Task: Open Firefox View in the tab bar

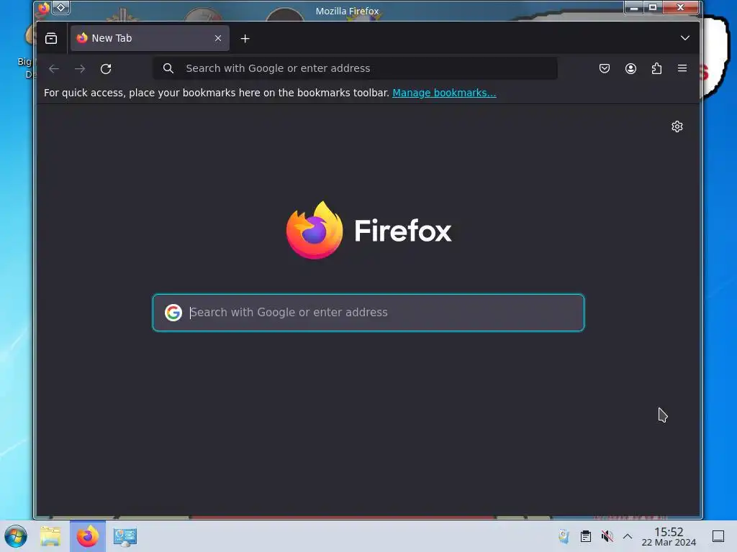Action: (x=51, y=38)
